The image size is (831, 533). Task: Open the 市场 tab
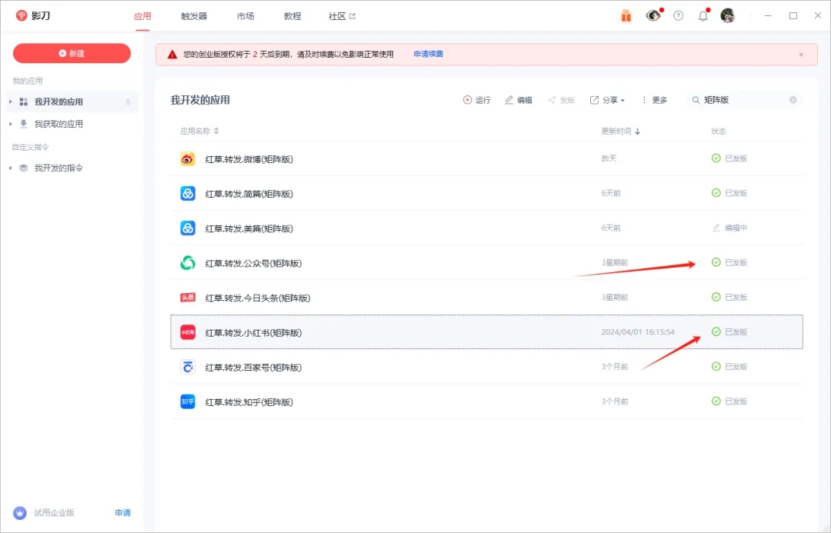click(x=245, y=16)
